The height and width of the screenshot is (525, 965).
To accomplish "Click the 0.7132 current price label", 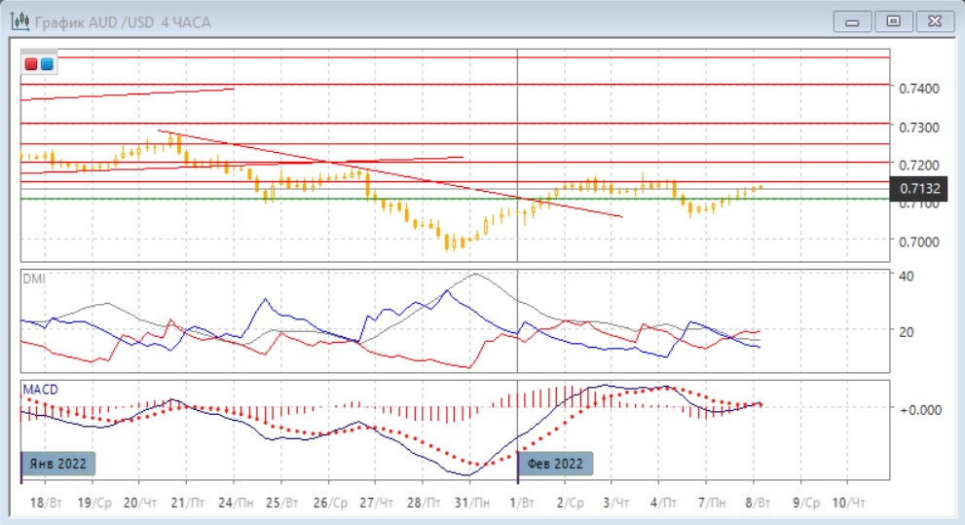I will [917, 188].
